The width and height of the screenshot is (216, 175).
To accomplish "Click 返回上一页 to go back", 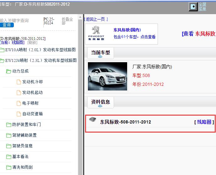I will [96, 19].
